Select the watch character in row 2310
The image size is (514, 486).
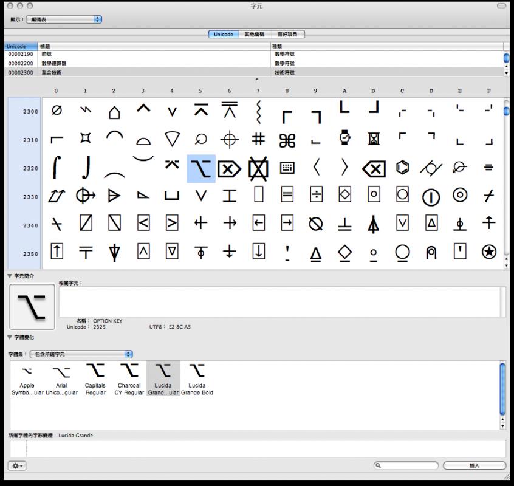pyautogui.click(x=344, y=139)
